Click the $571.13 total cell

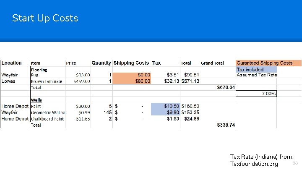190,81
